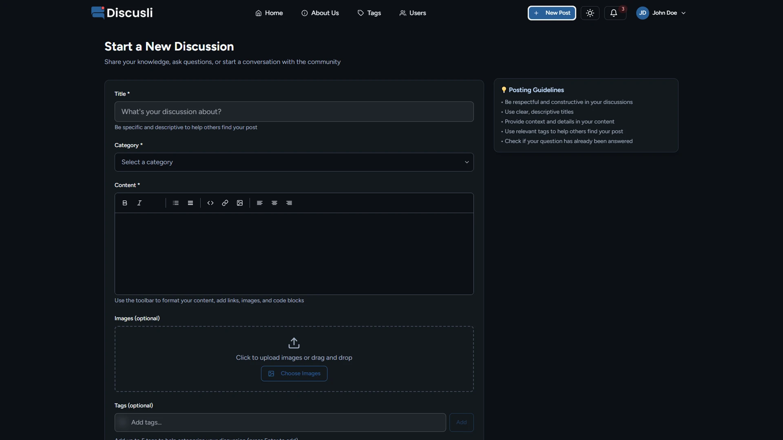This screenshot has height=440, width=783.
Task: Insert a bulleted list
Action: 176,203
